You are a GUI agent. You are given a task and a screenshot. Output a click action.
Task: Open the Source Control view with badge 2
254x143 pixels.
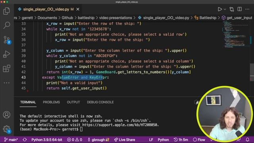[x=7, y=40]
